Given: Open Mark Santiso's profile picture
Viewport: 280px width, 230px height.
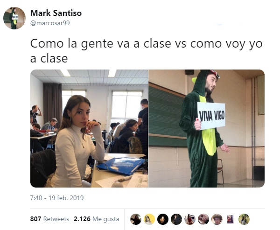Looking at the screenshot, I should click(x=14, y=18).
